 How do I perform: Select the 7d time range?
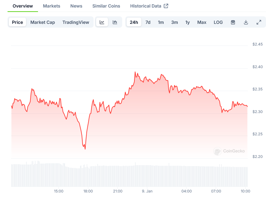click(148, 22)
